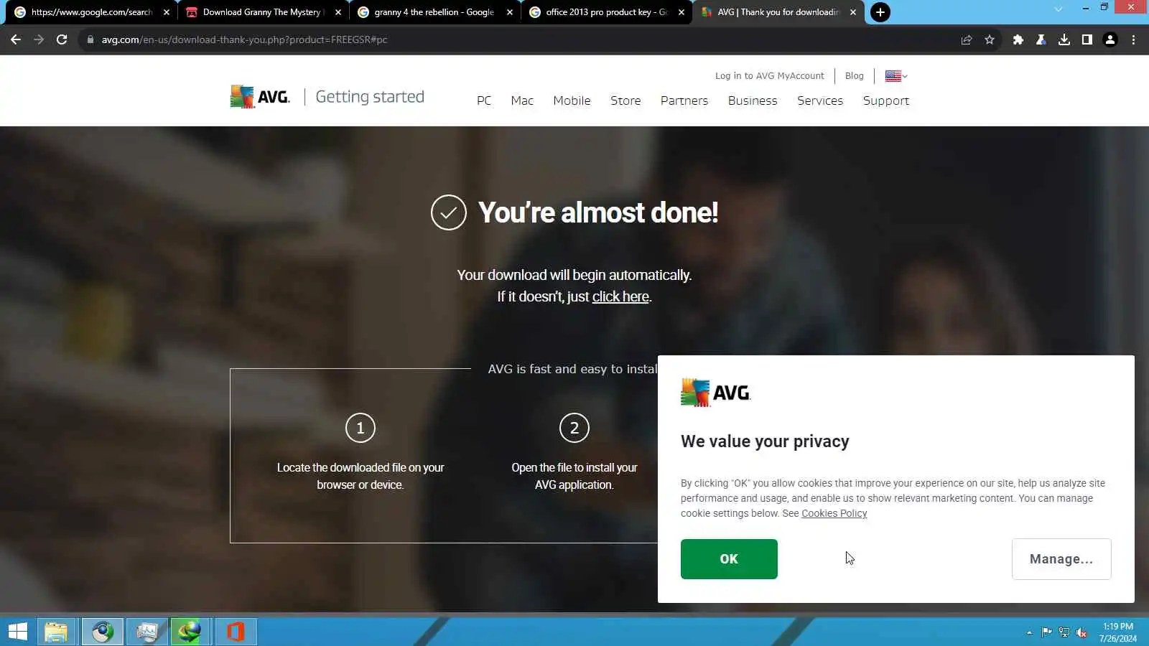Select Business in the navigation bar

click(x=753, y=100)
